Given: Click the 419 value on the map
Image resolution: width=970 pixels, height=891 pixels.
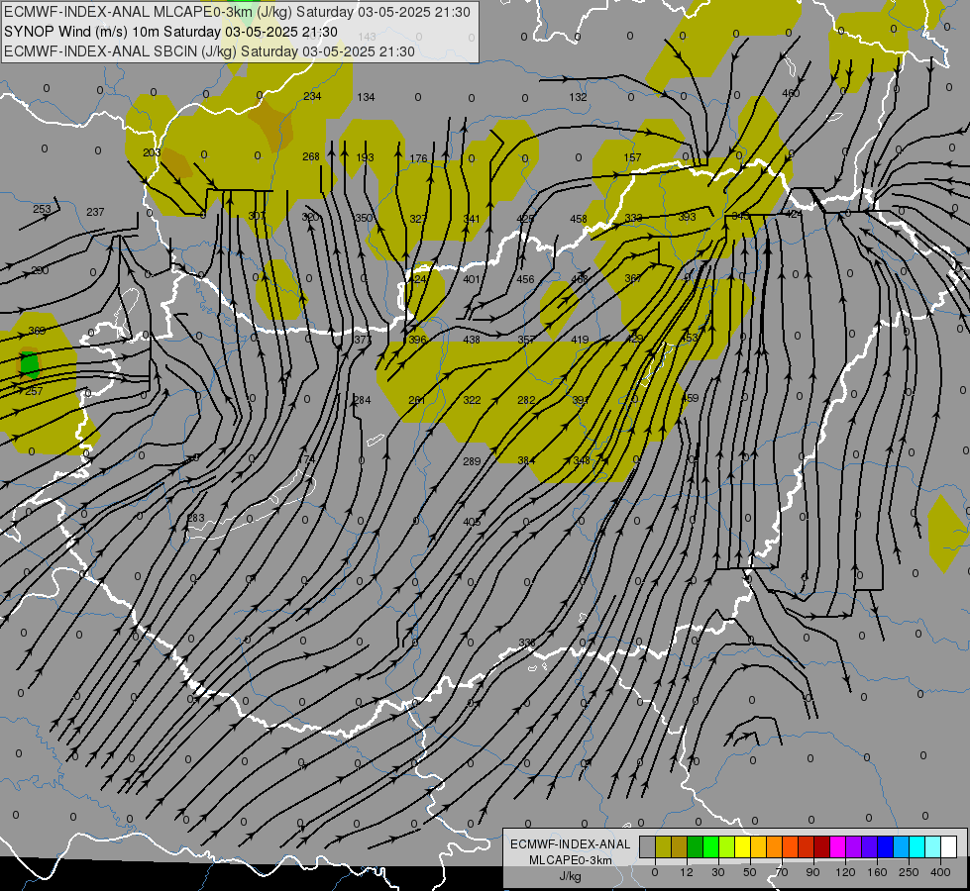Looking at the screenshot, I should [580, 340].
